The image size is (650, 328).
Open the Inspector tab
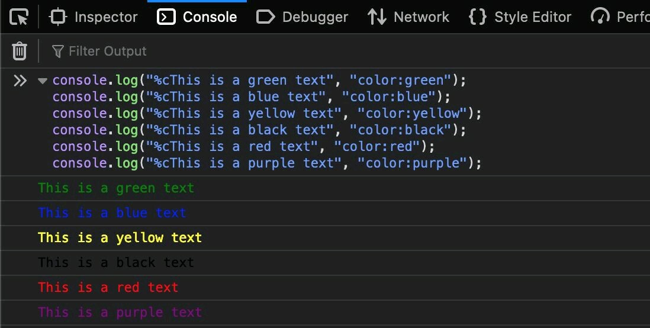coord(94,17)
